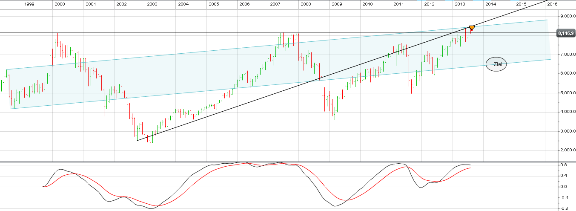
Task: Click the 2005 year label
Action: click(x=214, y=4)
